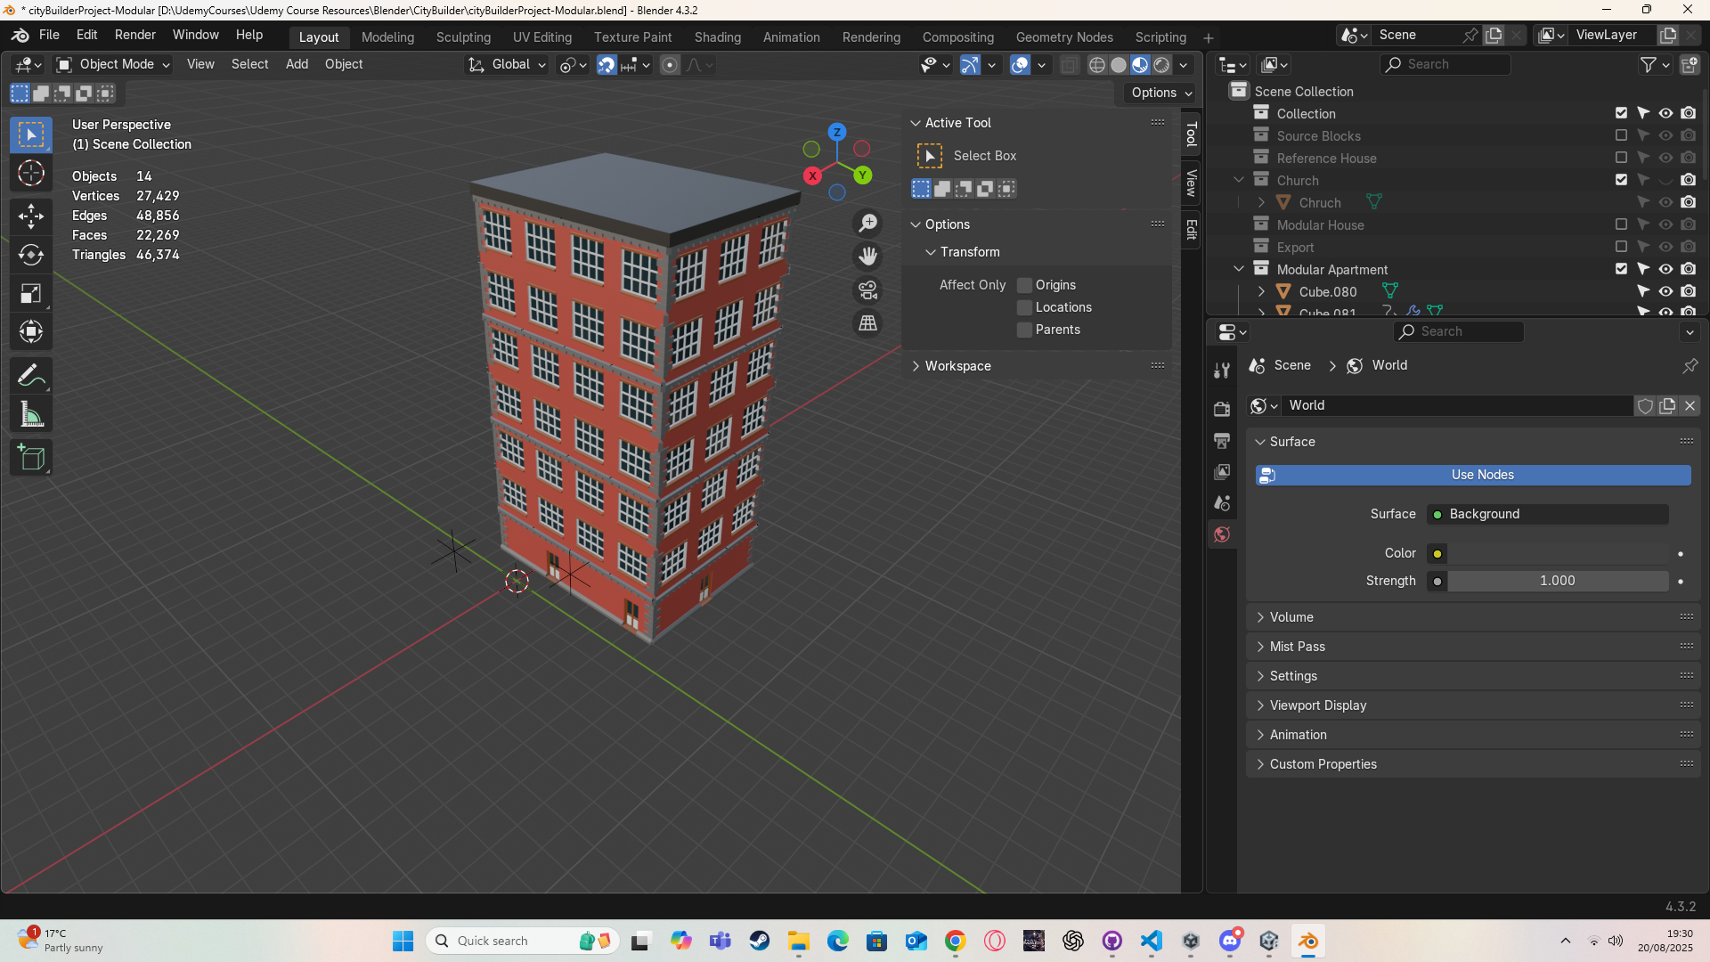
Task: Switch to the Modeling workspace tab
Action: [x=387, y=37]
